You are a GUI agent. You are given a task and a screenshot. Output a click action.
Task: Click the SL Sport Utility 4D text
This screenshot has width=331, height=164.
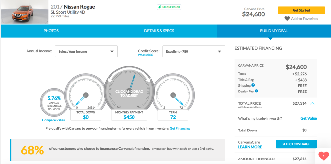tap(68, 12)
